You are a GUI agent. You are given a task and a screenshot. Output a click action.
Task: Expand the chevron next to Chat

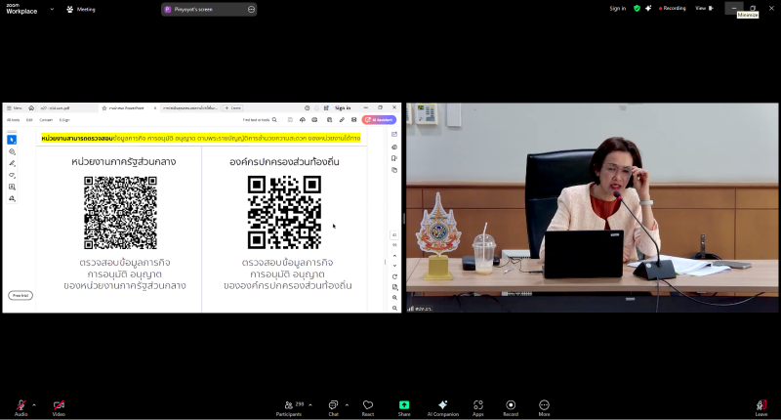point(346,403)
